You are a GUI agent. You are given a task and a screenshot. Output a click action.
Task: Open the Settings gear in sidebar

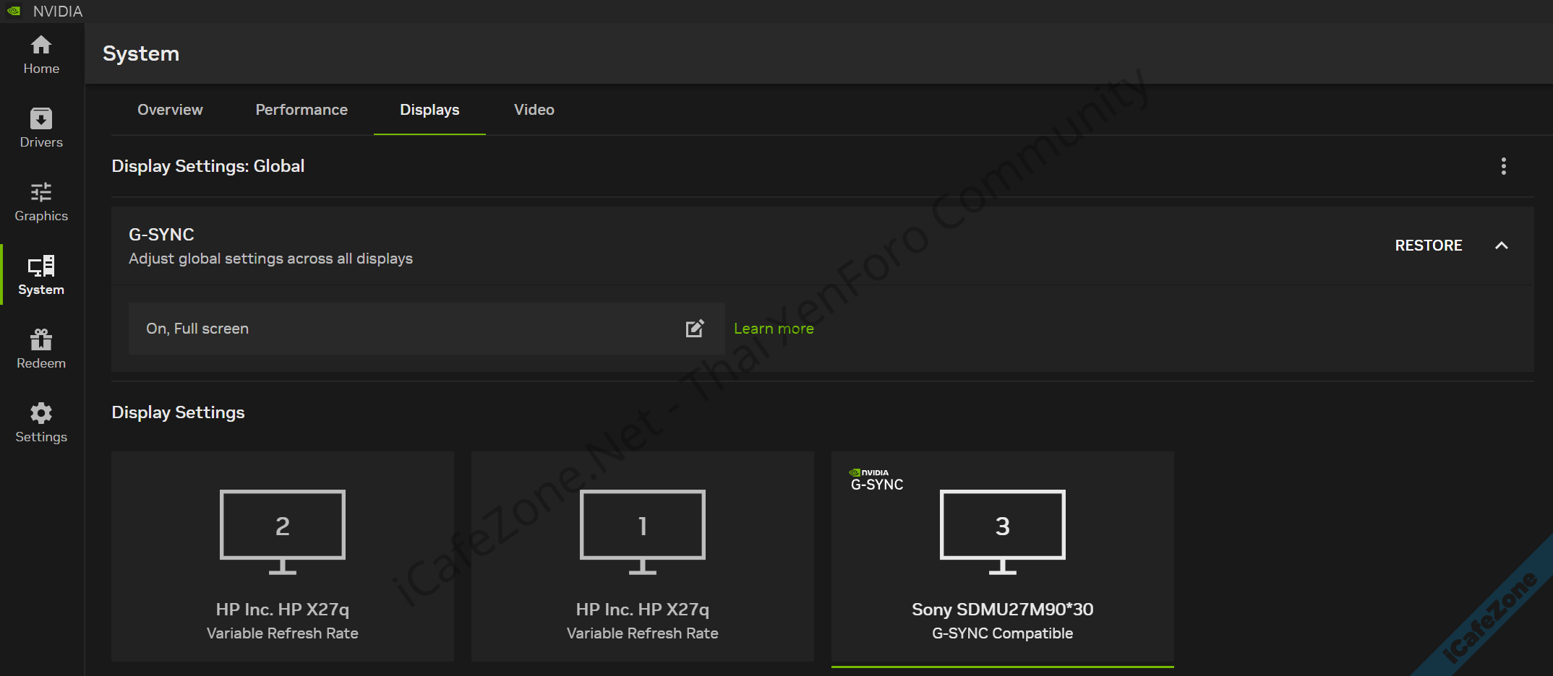coord(41,423)
